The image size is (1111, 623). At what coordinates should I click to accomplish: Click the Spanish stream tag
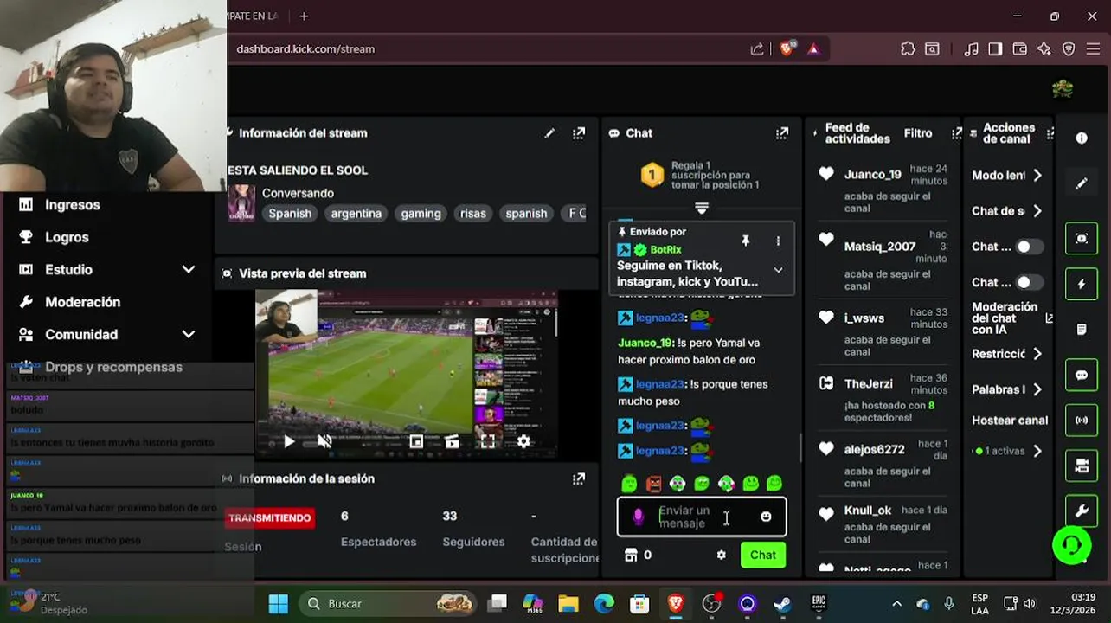pos(290,213)
